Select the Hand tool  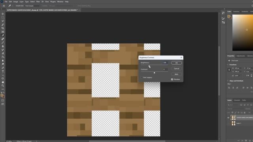[3, 82]
